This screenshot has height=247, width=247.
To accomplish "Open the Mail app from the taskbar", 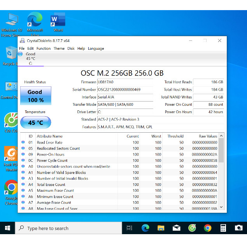I will point(177,228).
